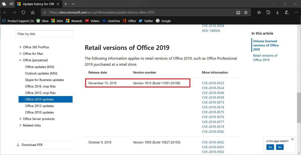Select the Update history for Office browser tab

[37, 4]
